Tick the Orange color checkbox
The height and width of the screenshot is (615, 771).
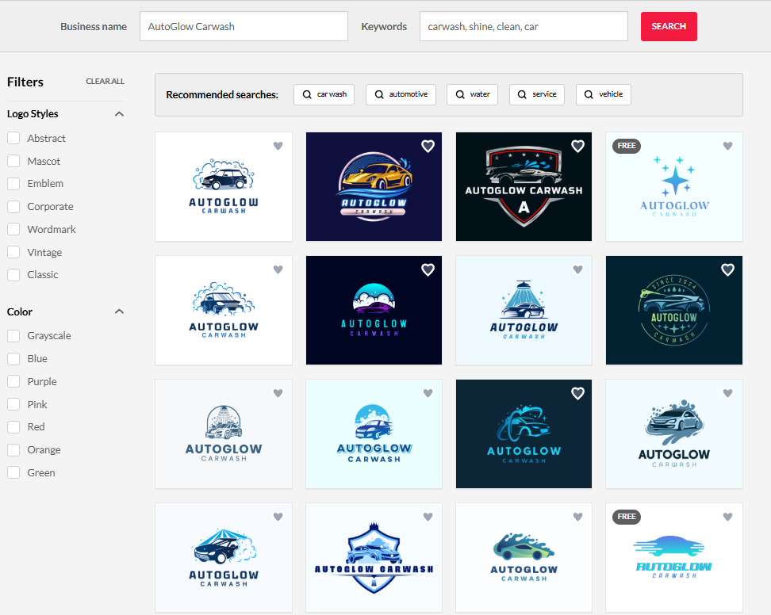coord(13,449)
